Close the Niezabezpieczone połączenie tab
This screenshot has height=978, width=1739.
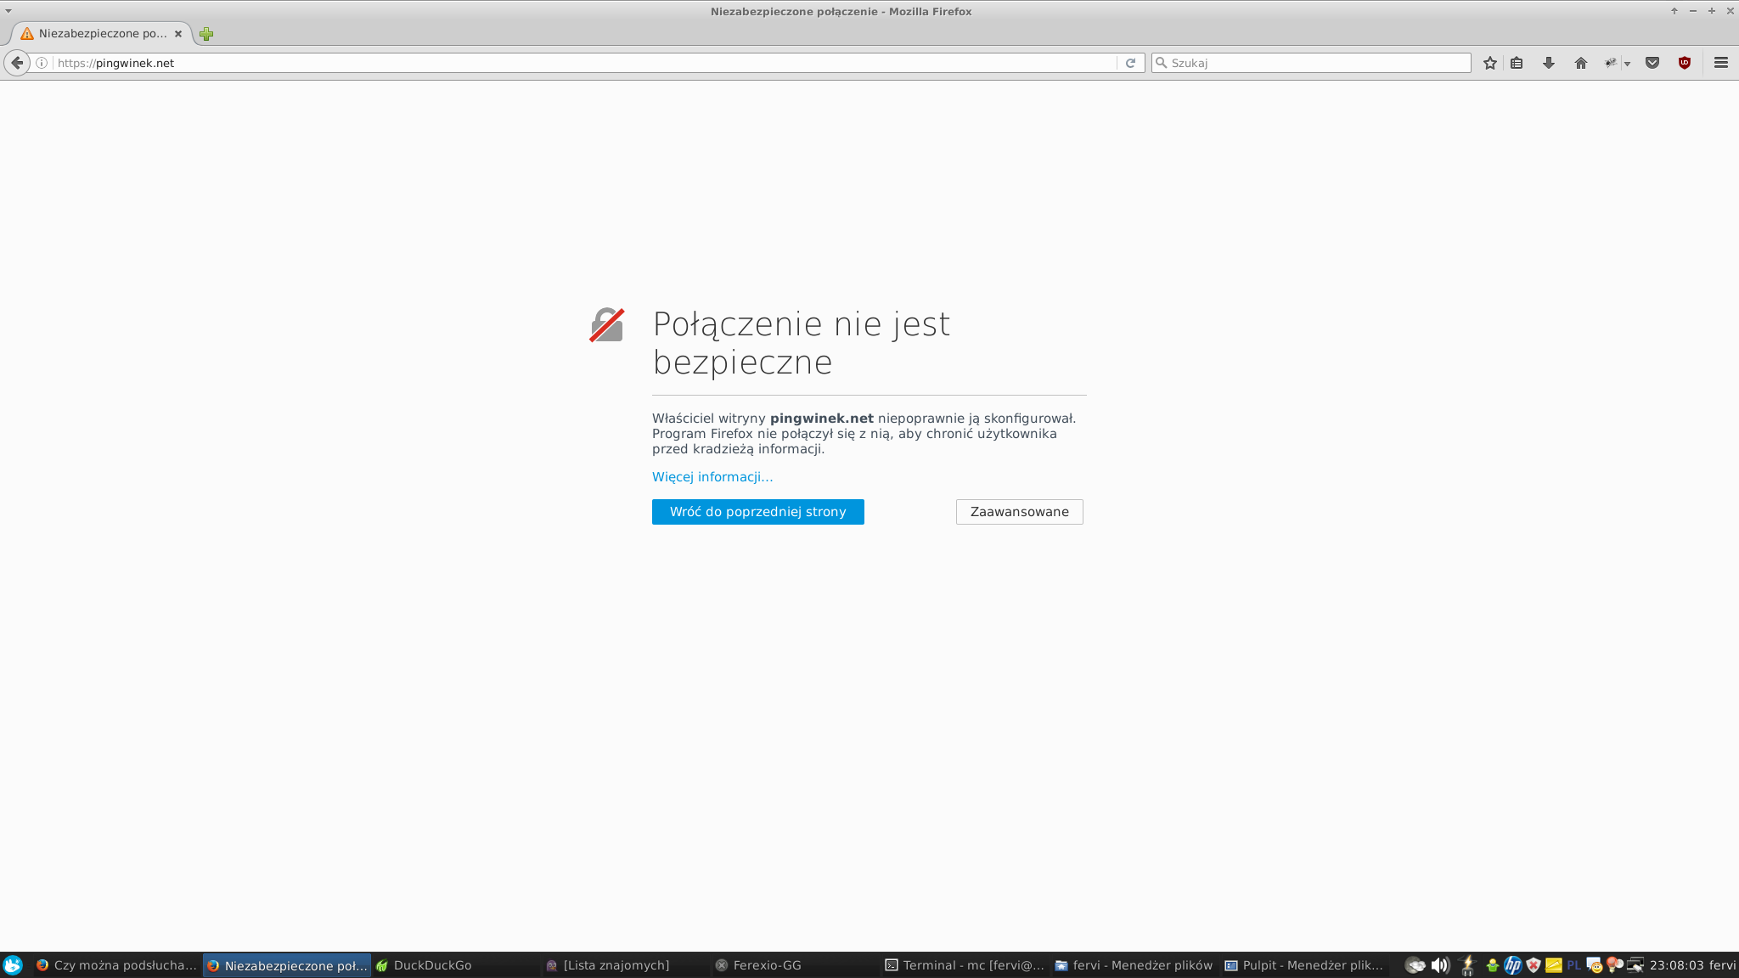(178, 34)
